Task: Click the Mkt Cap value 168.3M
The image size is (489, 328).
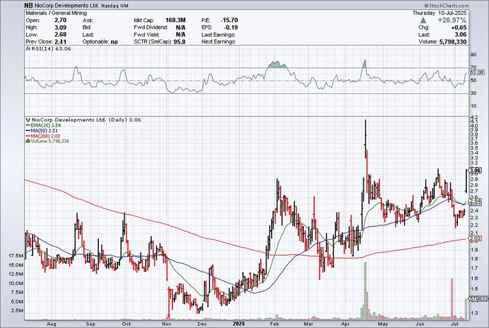Action: (175, 20)
